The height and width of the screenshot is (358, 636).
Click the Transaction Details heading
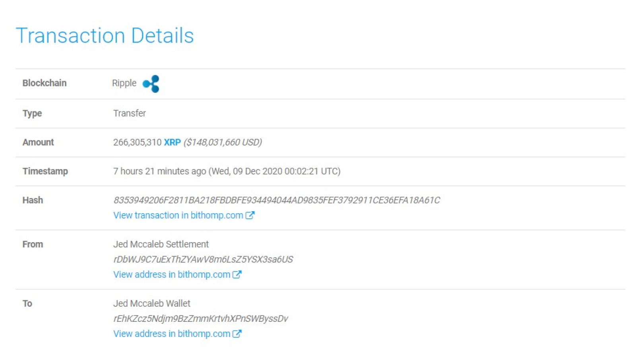(105, 35)
